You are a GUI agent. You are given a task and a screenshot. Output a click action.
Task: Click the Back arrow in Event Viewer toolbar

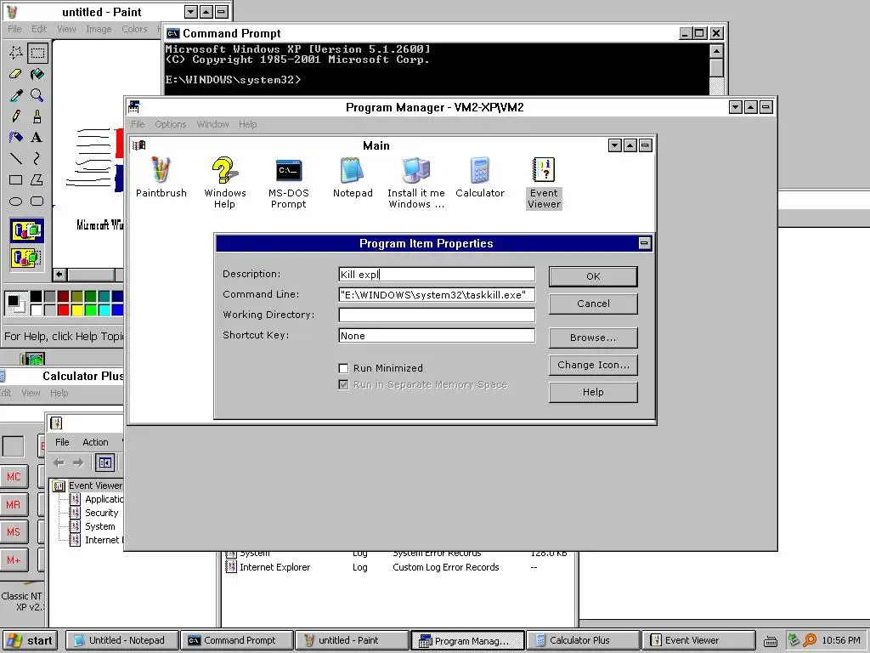pyautogui.click(x=59, y=463)
